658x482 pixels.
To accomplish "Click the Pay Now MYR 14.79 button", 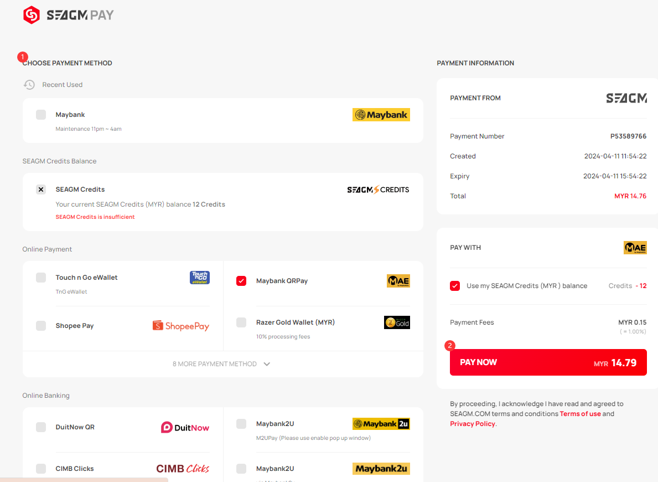I will pyautogui.click(x=548, y=362).
